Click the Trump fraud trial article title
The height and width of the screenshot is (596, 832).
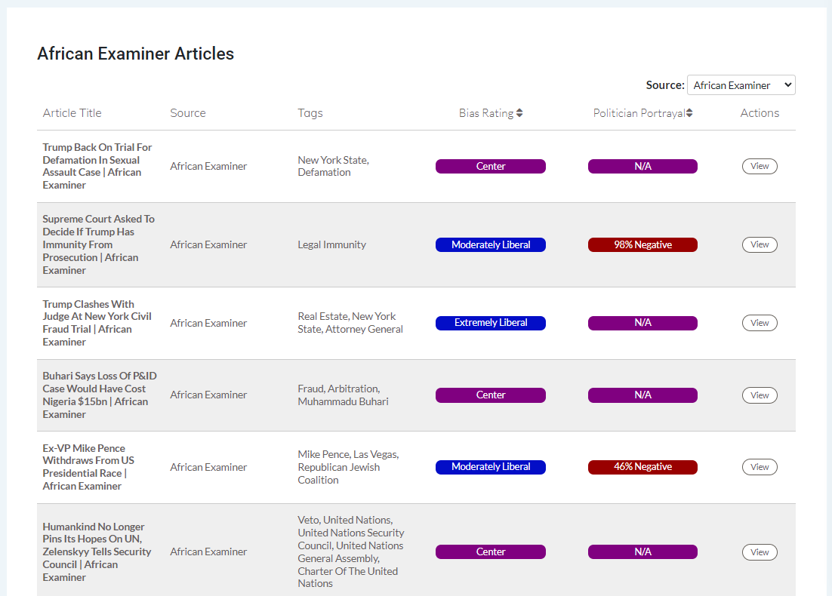(x=97, y=323)
